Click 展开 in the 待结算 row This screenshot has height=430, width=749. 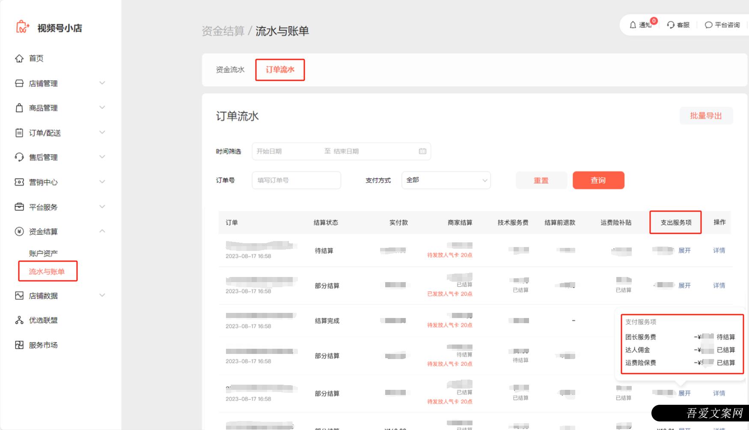tap(684, 250)
